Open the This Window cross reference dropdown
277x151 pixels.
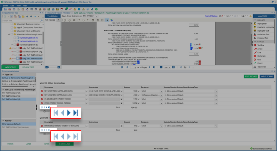[96, 16]
